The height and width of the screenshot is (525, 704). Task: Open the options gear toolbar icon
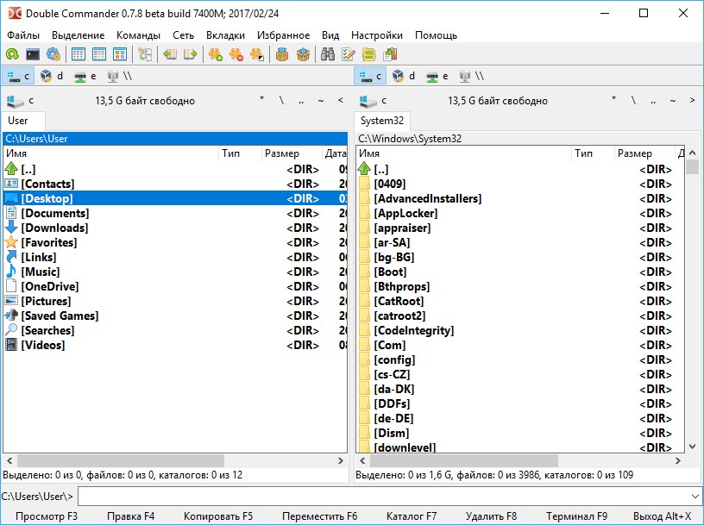(53, 54)
